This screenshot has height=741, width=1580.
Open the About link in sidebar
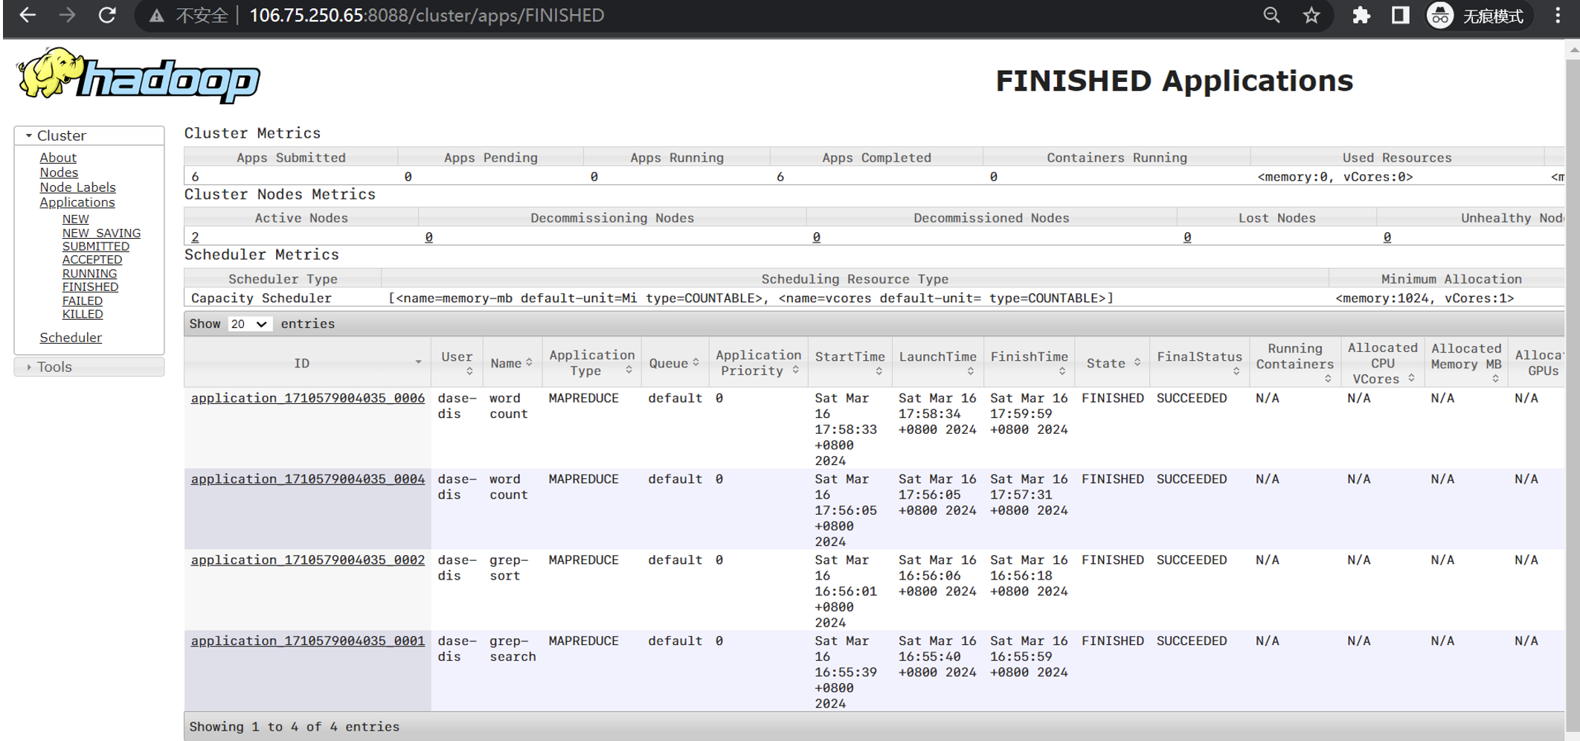58,158
